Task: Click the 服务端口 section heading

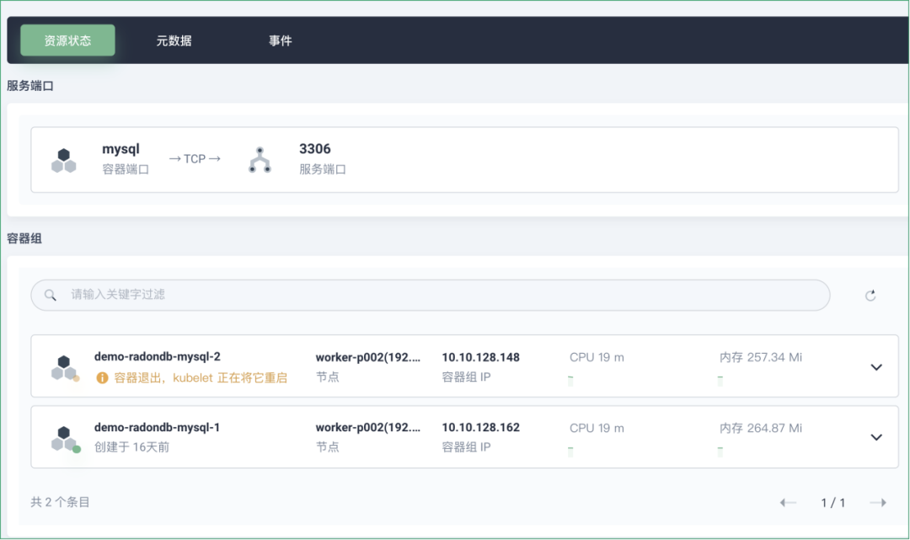Action: point(30,86)
